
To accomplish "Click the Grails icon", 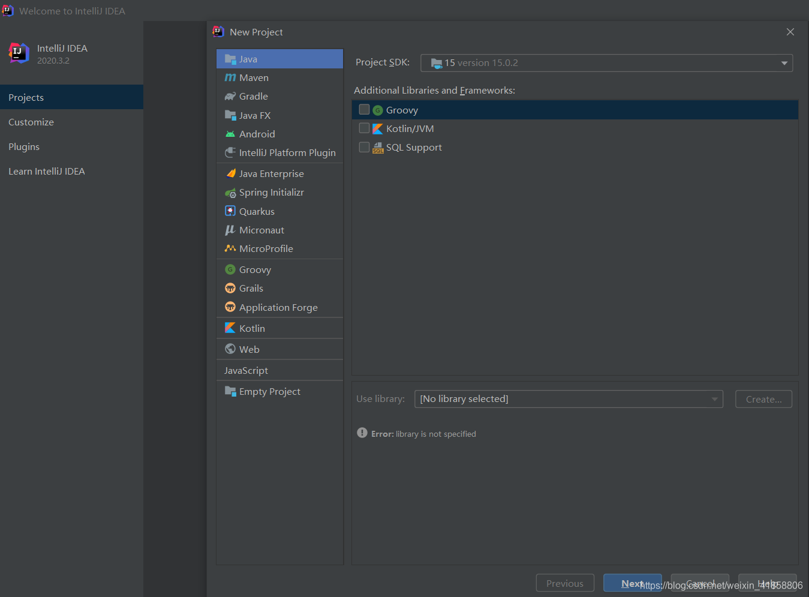I will tap(230, 288).
